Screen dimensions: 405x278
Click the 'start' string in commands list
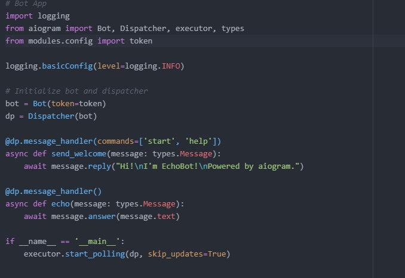tap(159, 141)
